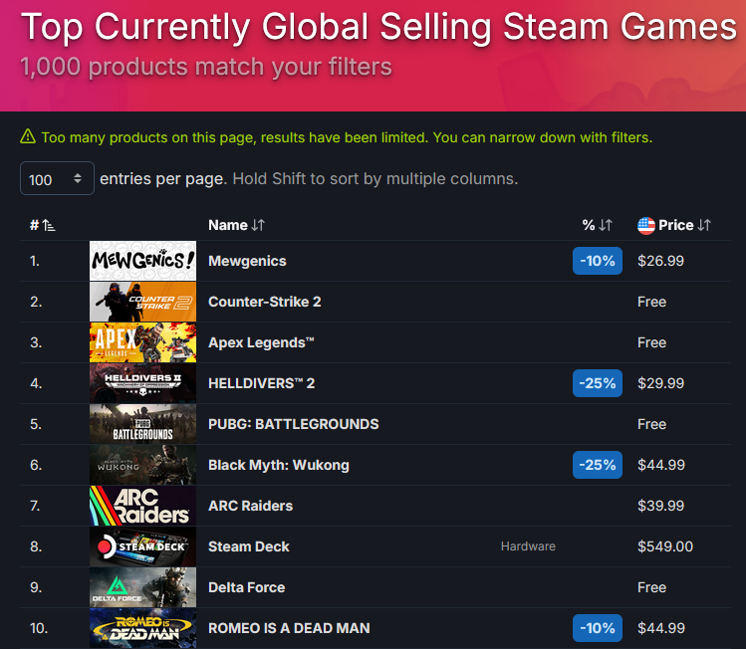Open the entries per page dropdown
Screen dimensions: 746x649
[57, 179]
